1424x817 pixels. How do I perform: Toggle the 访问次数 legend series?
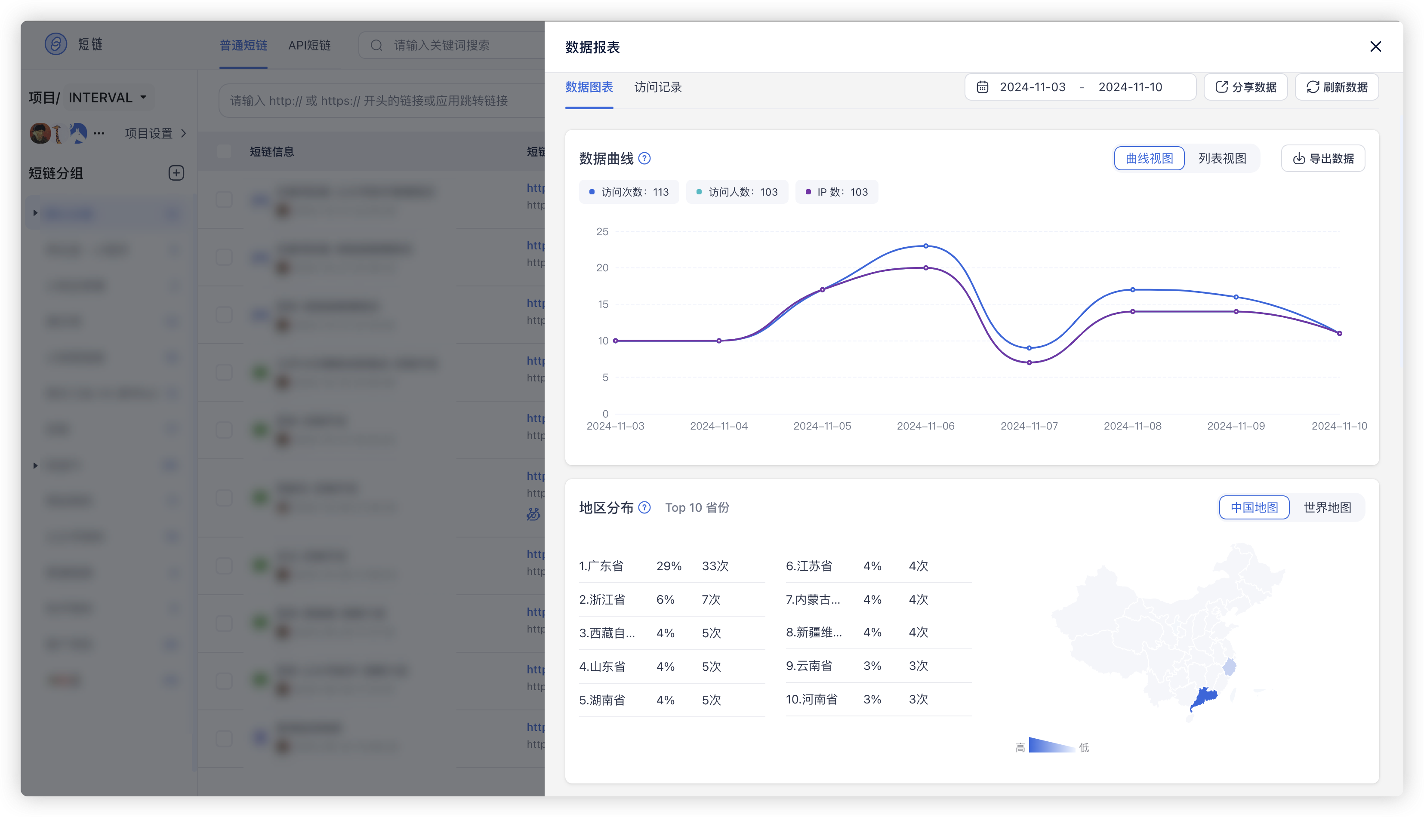629,192
